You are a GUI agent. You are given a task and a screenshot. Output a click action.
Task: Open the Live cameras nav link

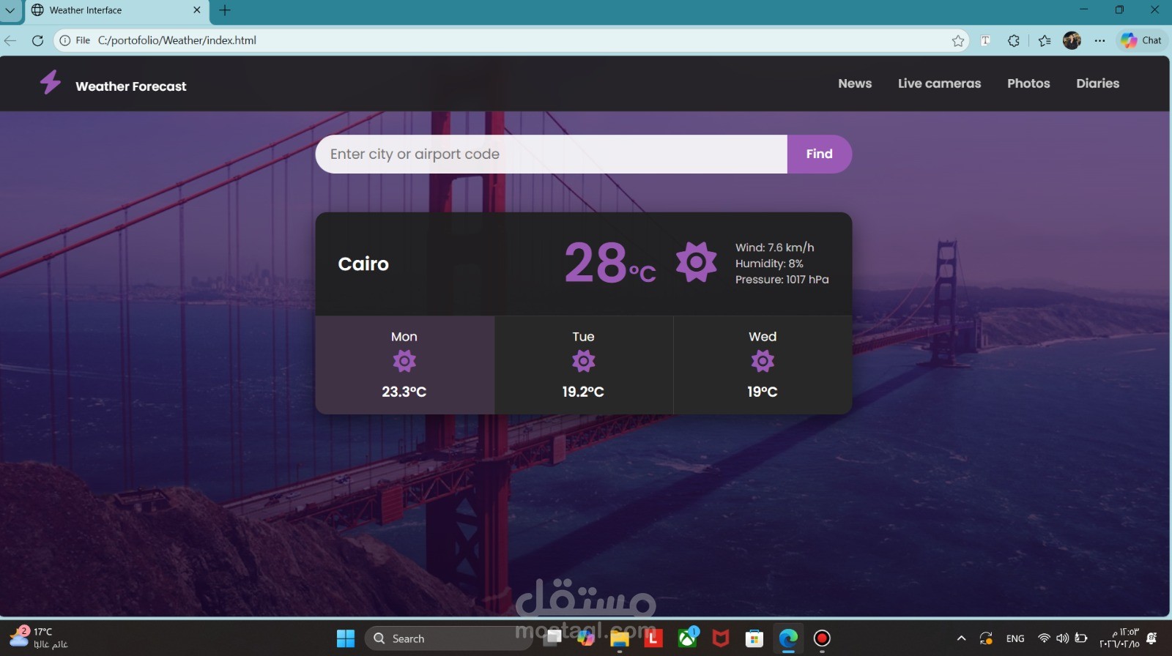click(939, 83)
